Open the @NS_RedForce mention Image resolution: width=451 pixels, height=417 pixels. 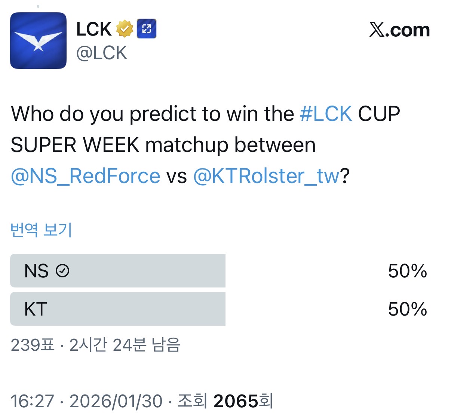(x=86, y=176)
